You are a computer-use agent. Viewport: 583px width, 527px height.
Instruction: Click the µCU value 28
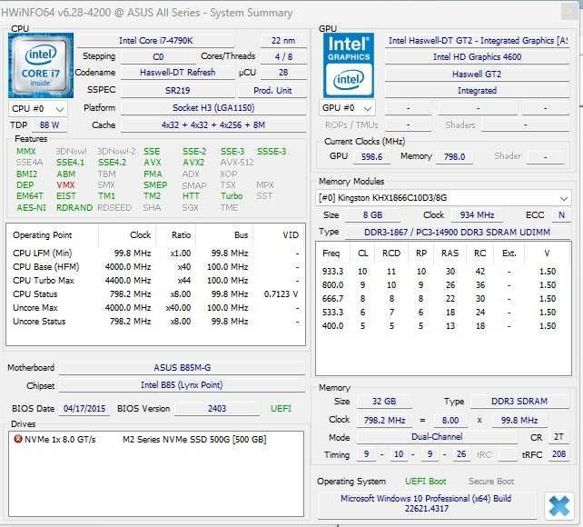tap(283, 73)
